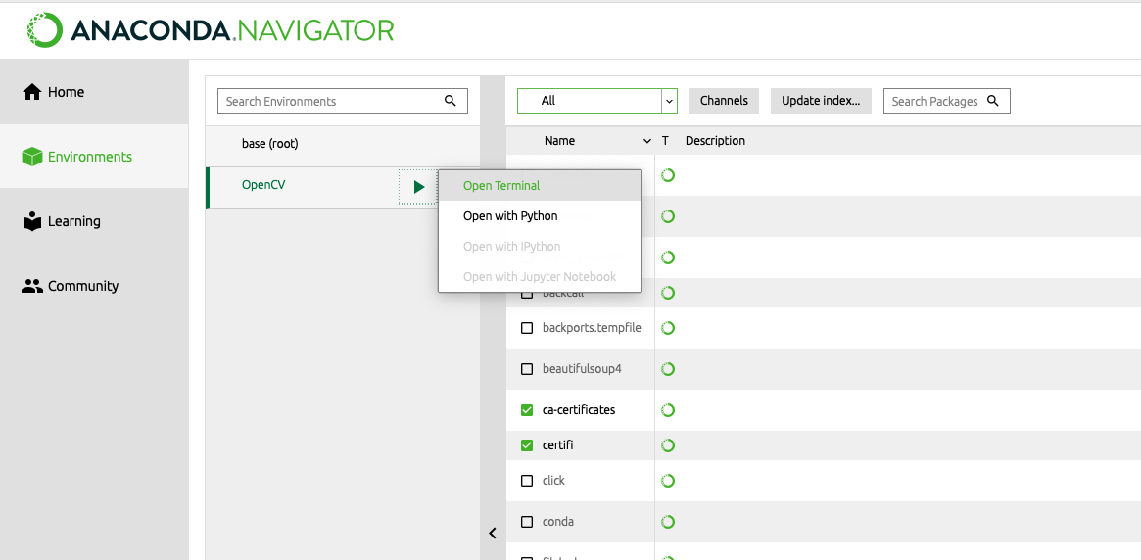
Task: Untick the ca-certificates checkbox
Action: tap(527, 410)
